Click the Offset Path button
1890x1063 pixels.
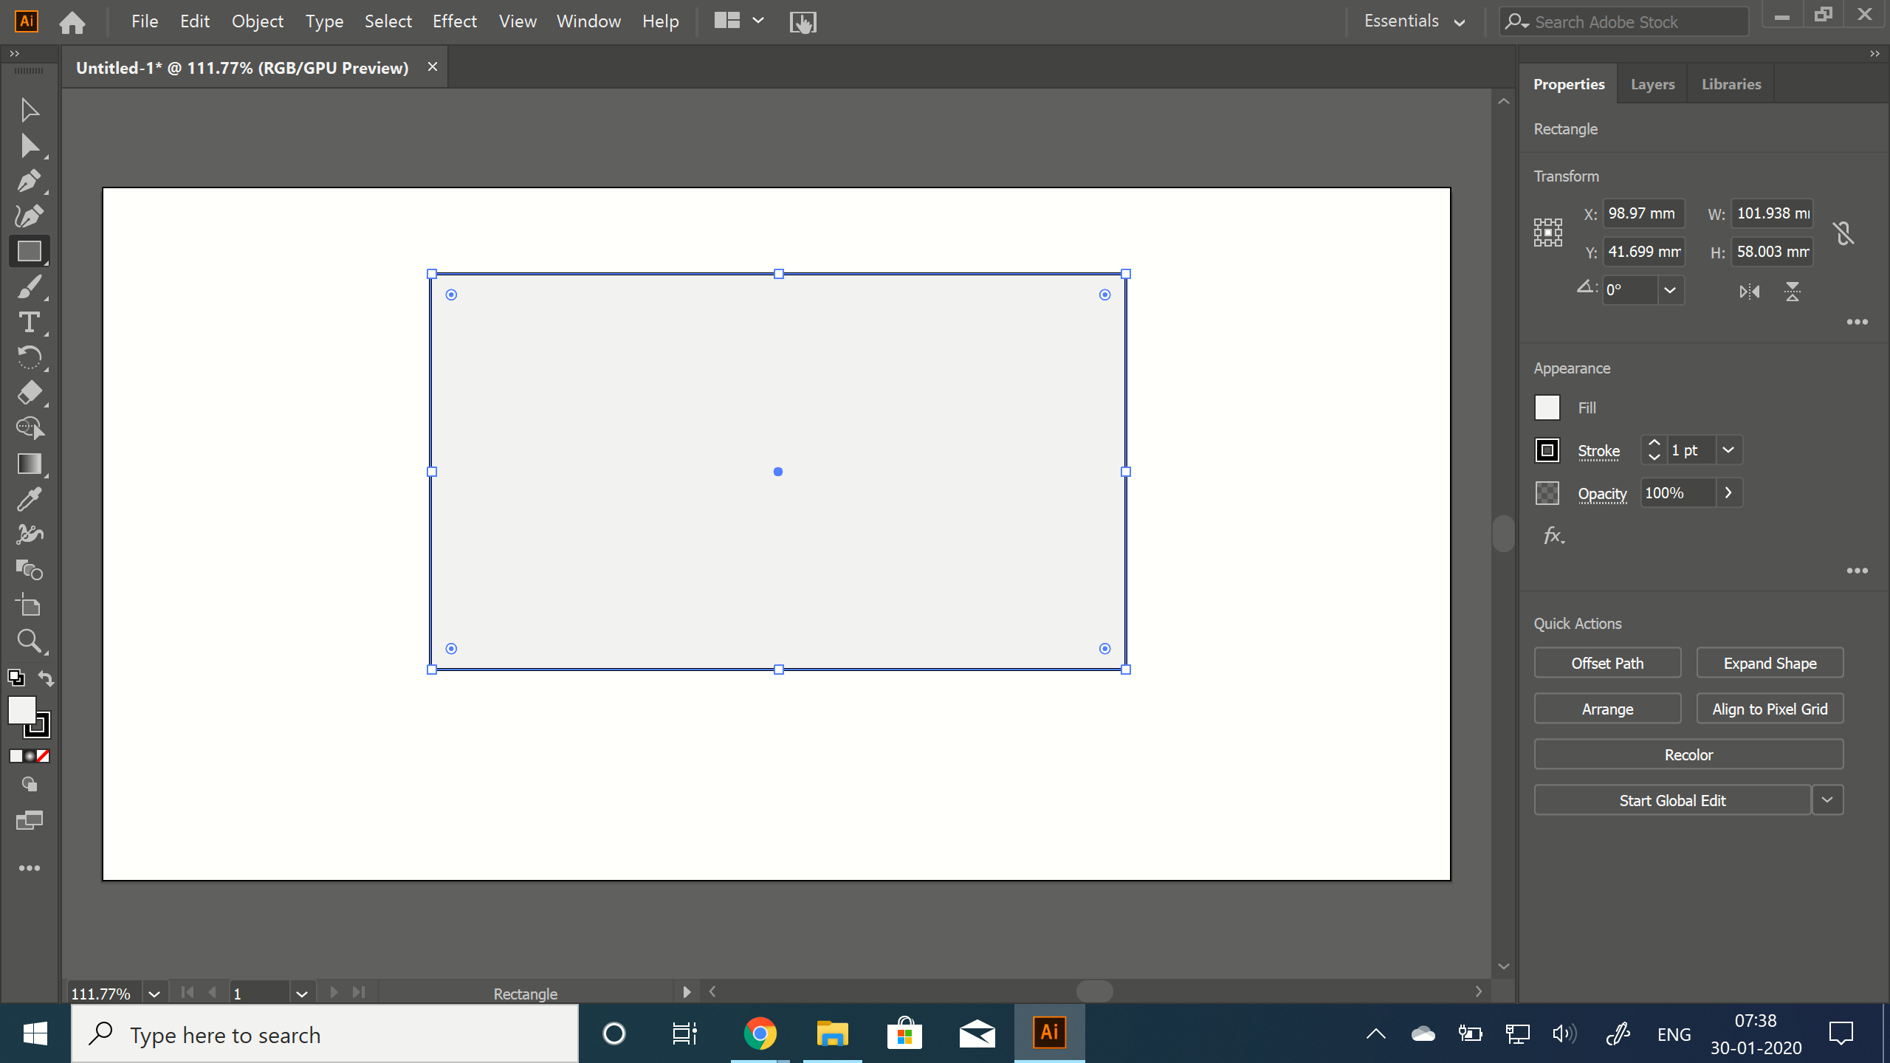[x=1607, y=662]
